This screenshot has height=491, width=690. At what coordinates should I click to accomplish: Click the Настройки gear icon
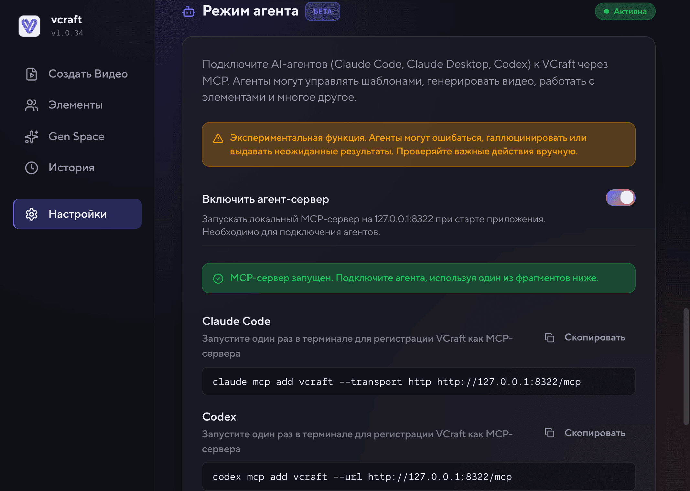31,214
